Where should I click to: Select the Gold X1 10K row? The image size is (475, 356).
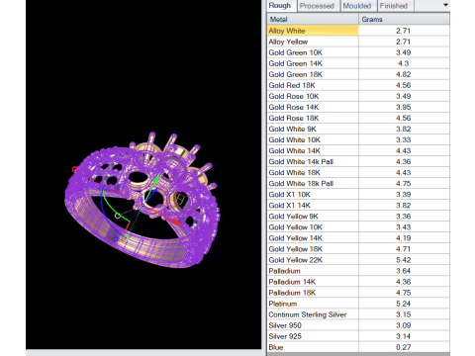click(x=358, y=194)
